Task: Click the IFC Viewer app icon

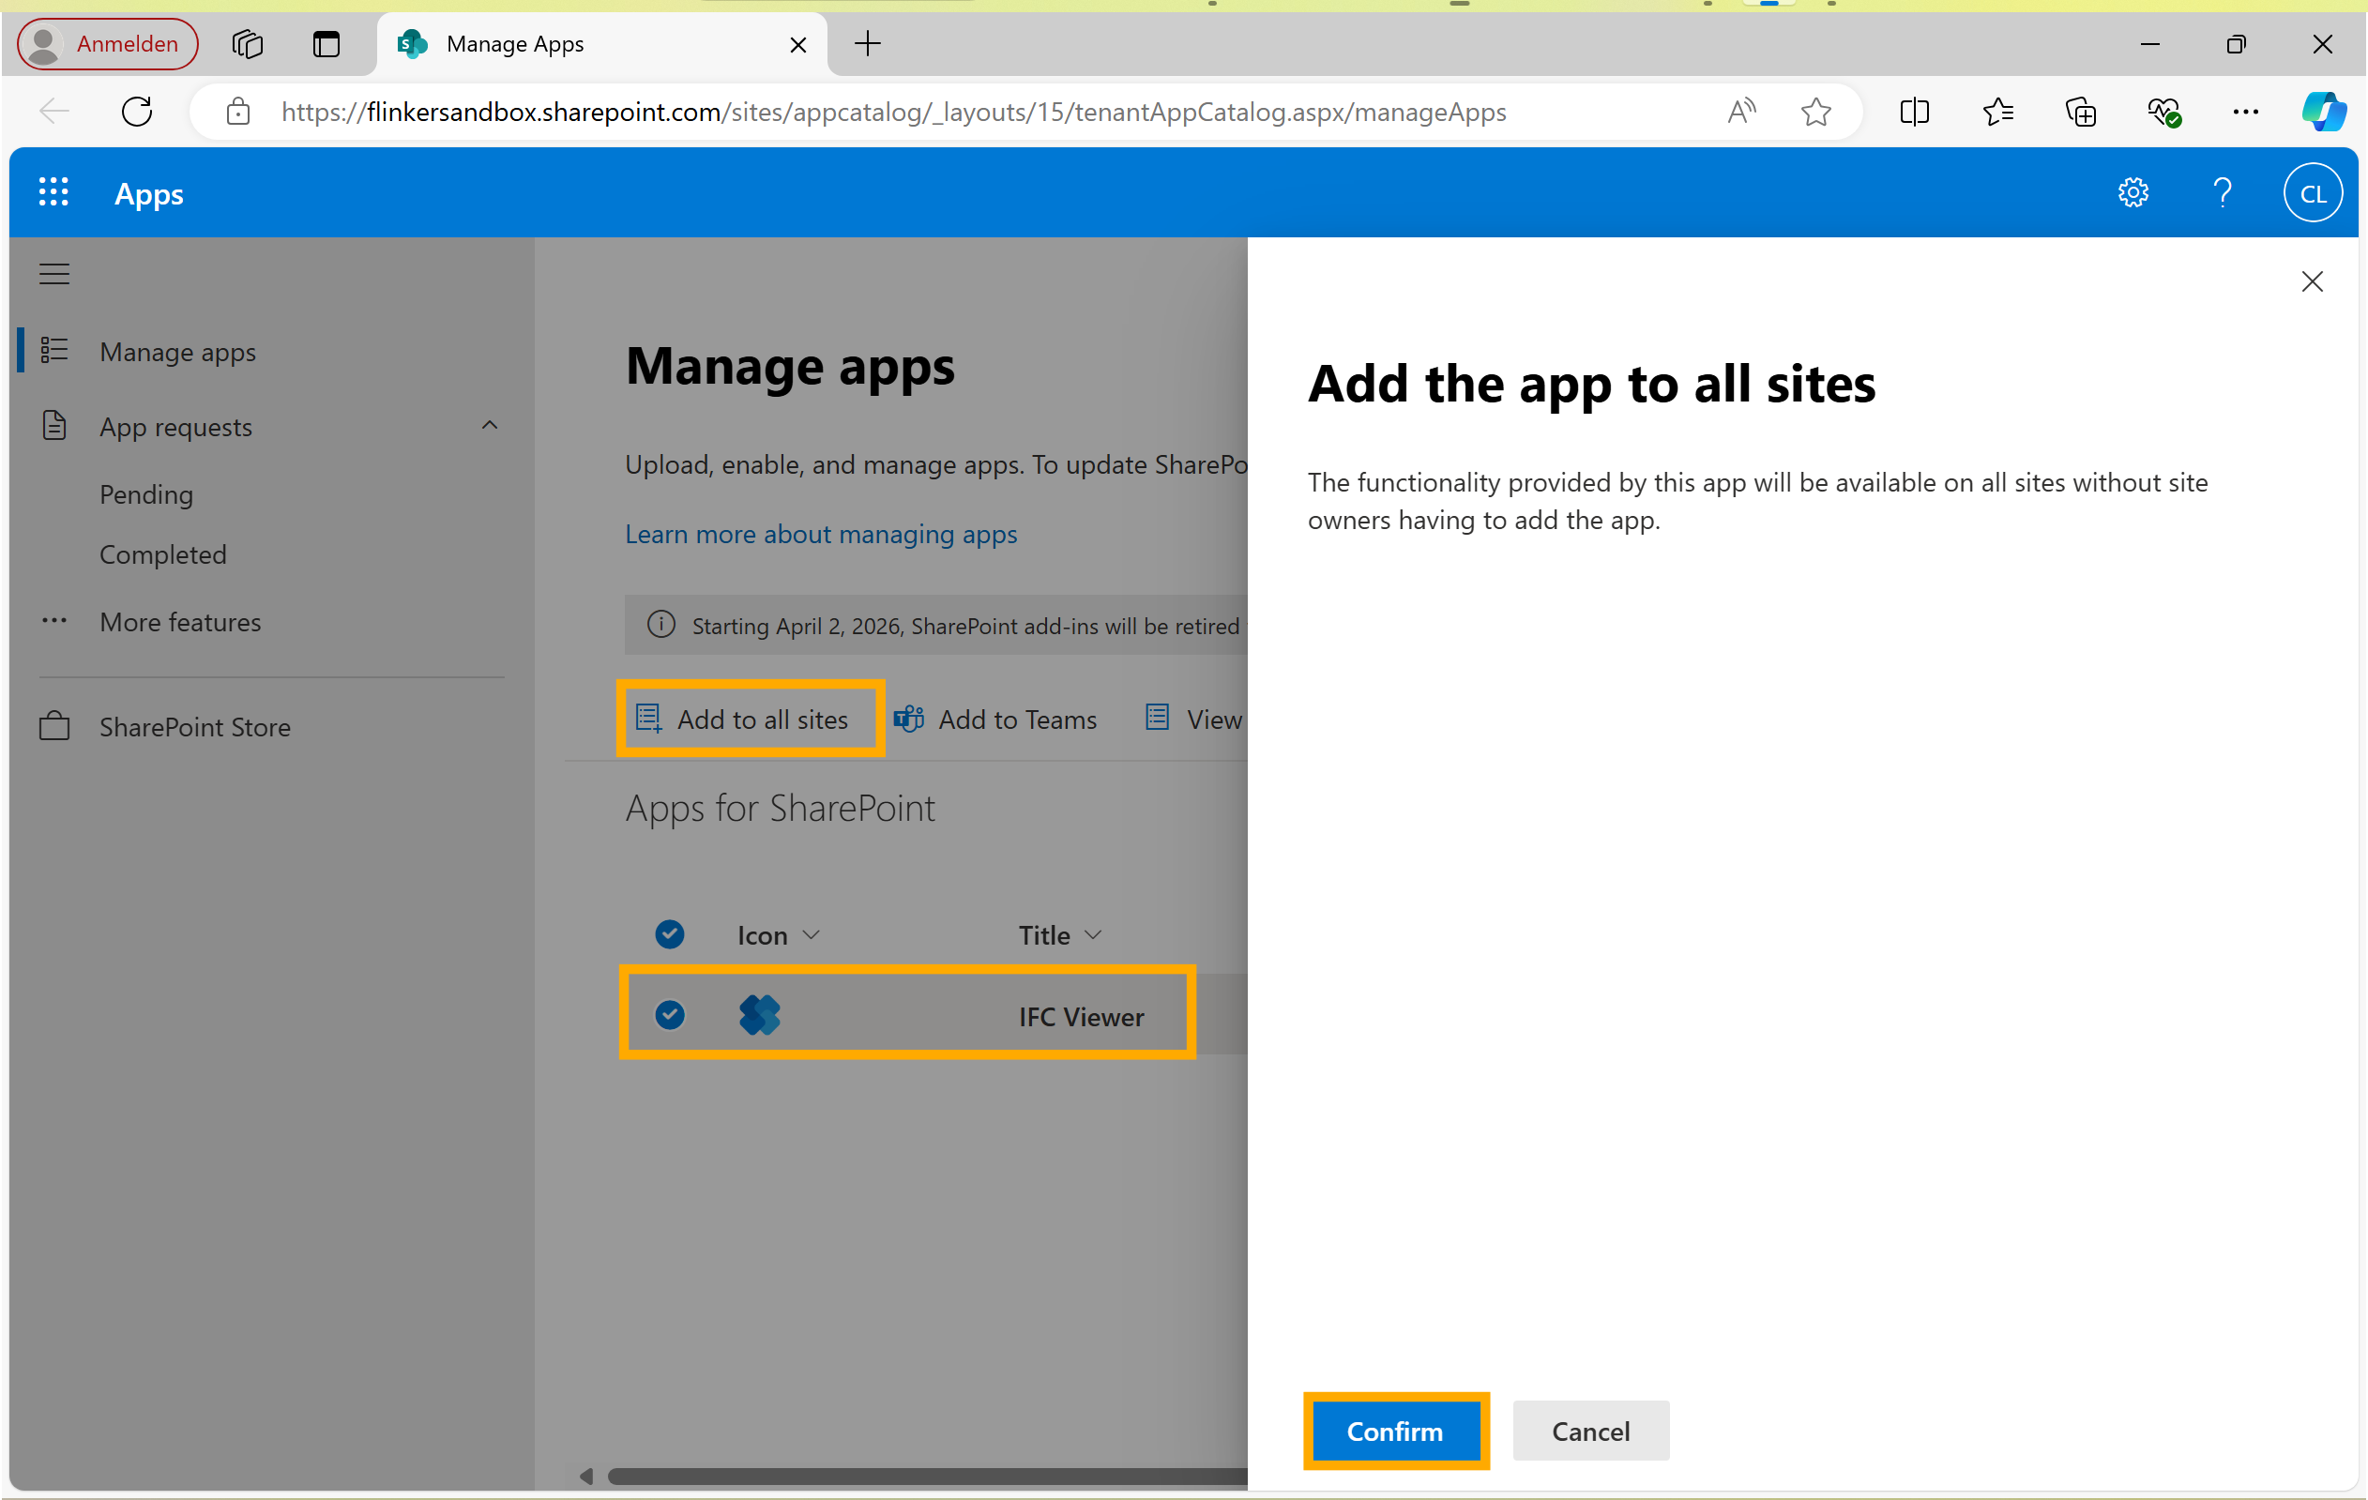Action: click(x=759, y=1014)
